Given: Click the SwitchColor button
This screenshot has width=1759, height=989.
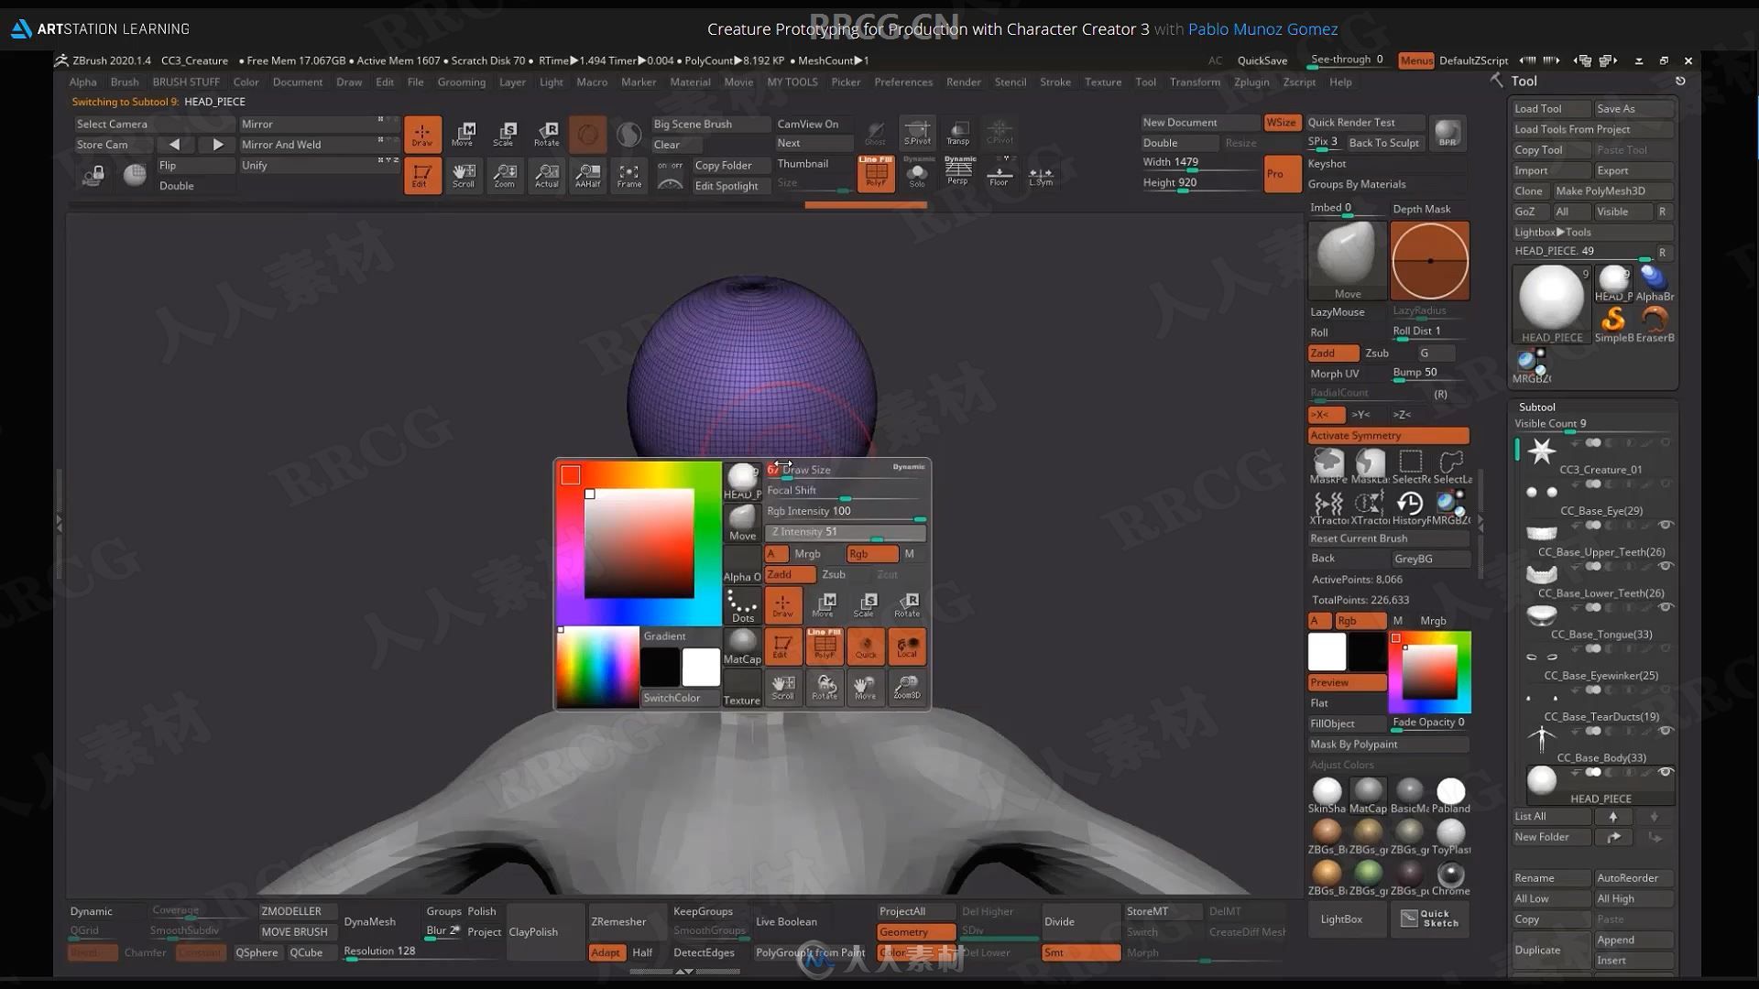Looking at the screenshot, I should 672,697.
